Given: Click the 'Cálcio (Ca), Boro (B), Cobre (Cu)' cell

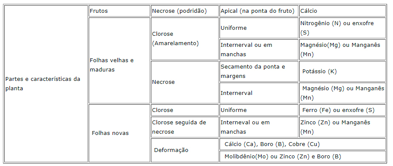Looking at the screenshot, I should coord(303,144).
